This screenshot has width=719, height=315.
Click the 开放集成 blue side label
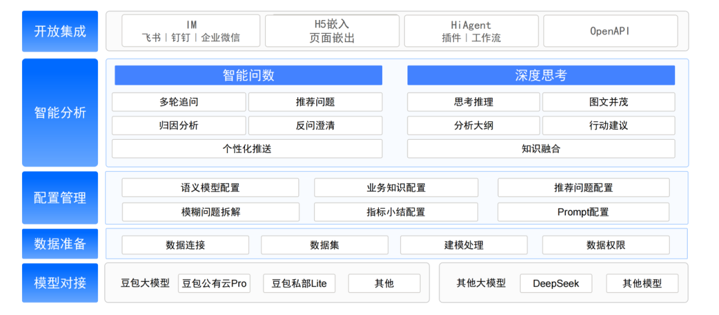60,31
